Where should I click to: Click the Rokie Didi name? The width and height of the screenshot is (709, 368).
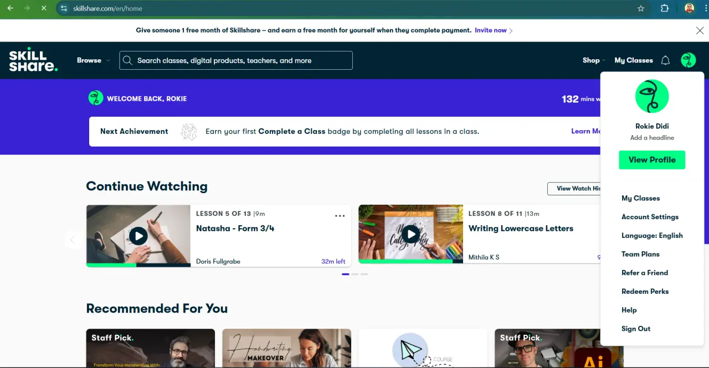point(652,126)
